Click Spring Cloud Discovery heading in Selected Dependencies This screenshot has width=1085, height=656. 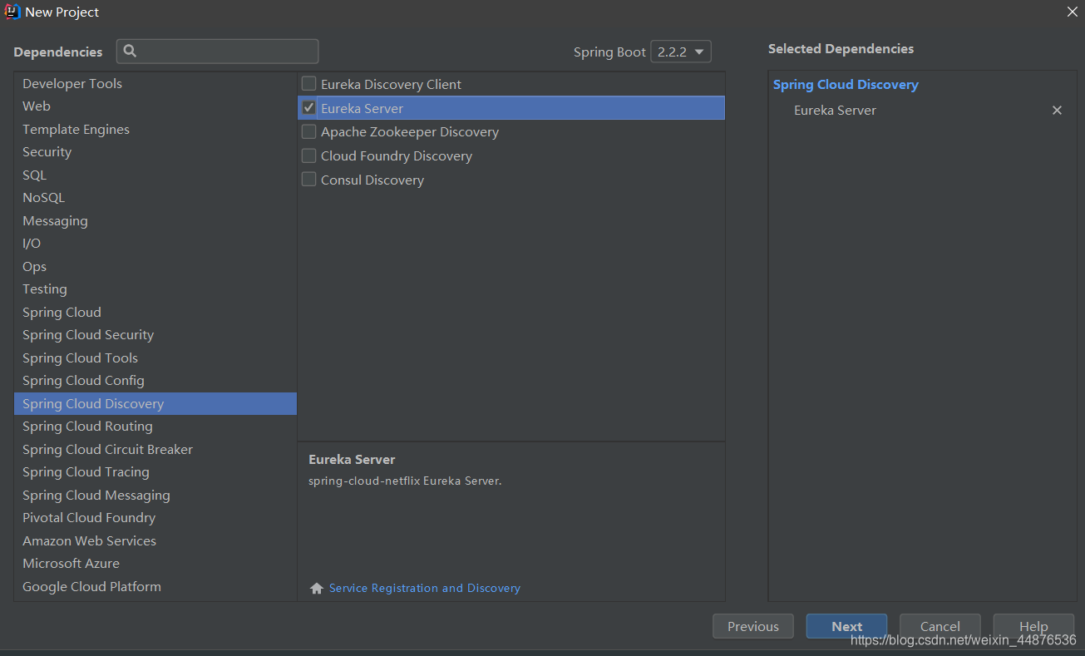coord(846,85)
